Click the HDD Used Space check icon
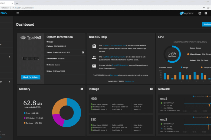Screen dimensions: 211x140 coord(92,107)
